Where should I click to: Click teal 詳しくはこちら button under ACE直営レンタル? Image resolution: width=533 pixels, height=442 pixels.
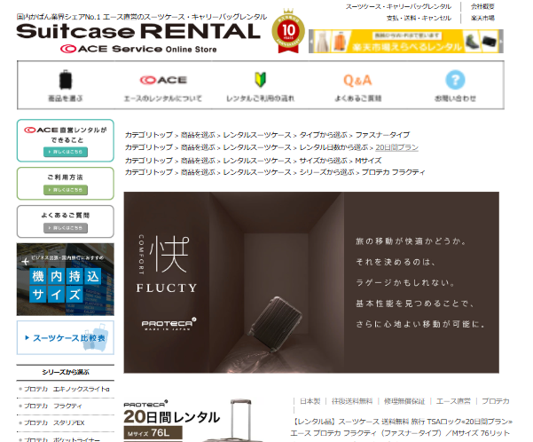click(66, 152)
